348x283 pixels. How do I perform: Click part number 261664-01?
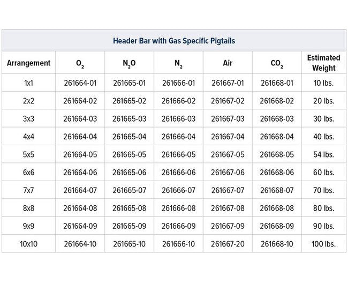coord(80,83)
